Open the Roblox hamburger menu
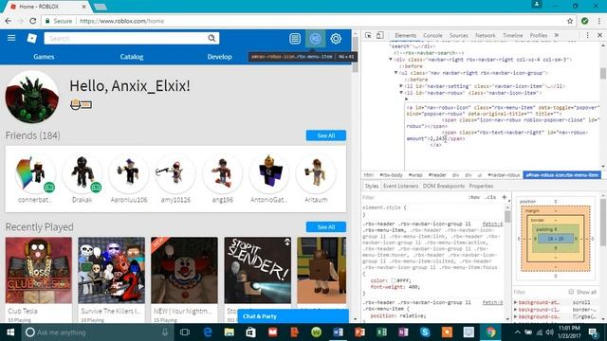Viewport: 607px width, 341px height. pos(11,38)
